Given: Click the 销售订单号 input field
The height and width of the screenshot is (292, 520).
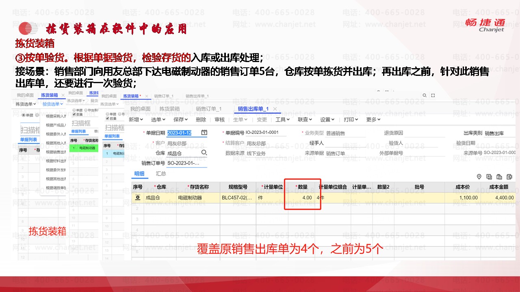Looking at the screenshot, I should point(187,163).
